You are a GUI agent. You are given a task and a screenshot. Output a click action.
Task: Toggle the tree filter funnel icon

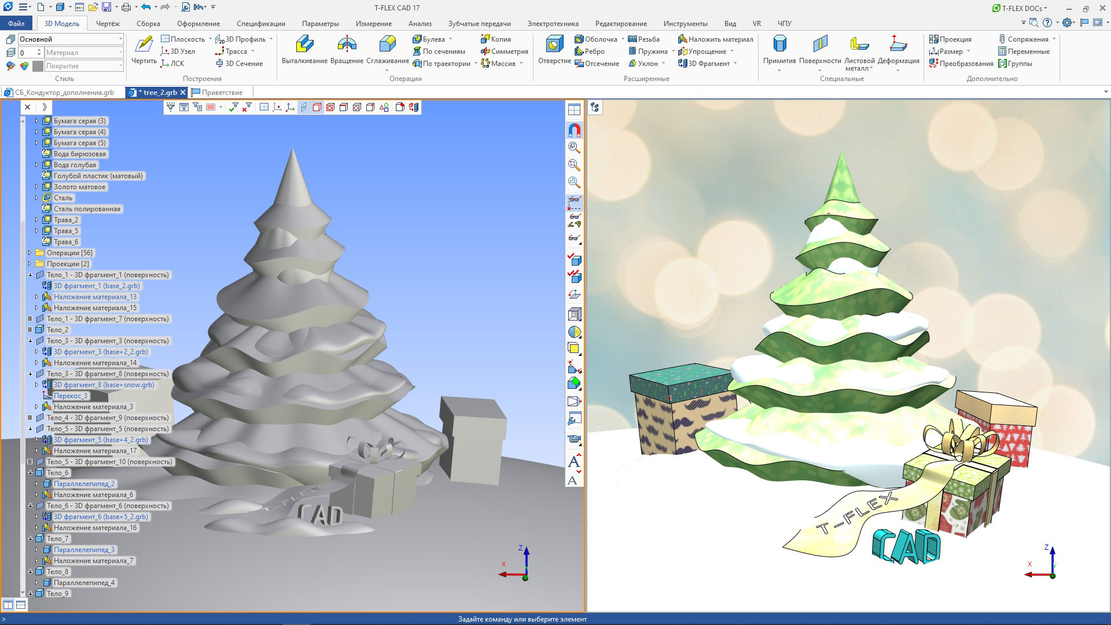coord(171,107)
